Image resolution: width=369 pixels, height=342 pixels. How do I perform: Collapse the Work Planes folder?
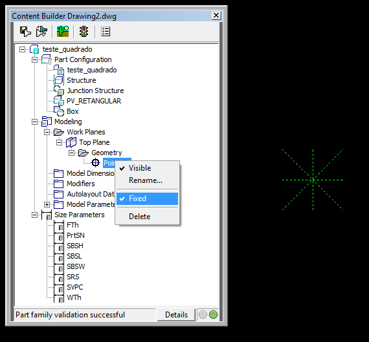[x=47, y=132]
